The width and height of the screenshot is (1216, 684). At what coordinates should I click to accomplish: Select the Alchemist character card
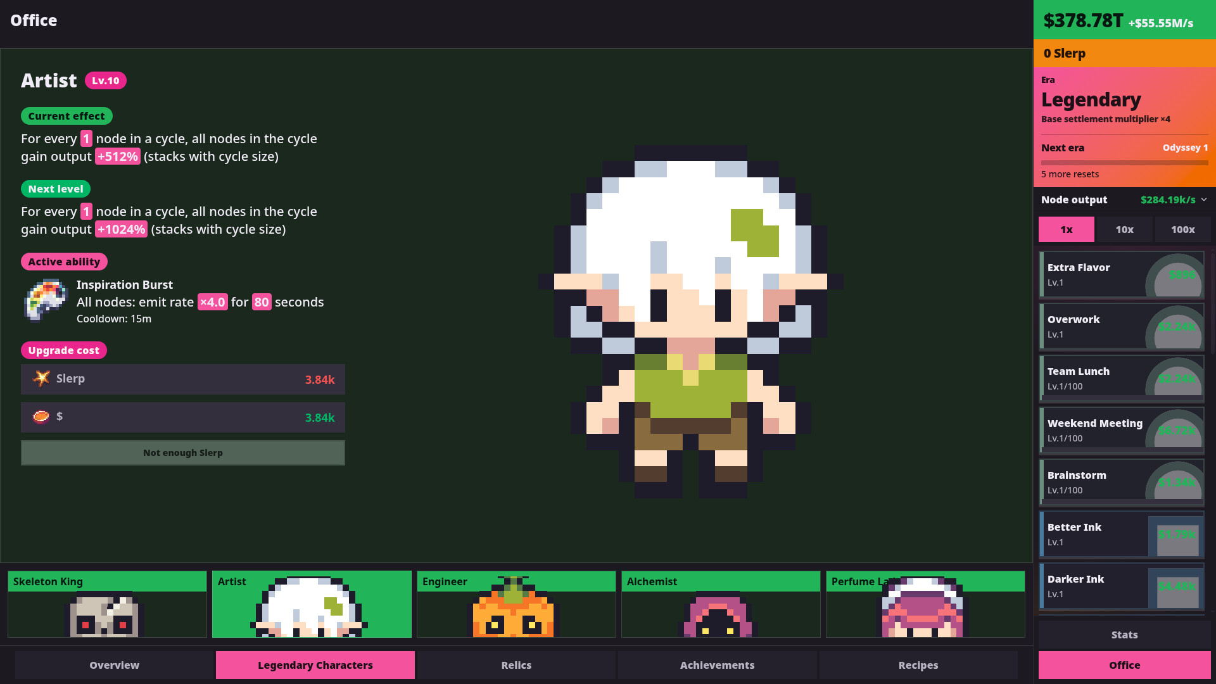pyautogui.click(x=721, y=604)
